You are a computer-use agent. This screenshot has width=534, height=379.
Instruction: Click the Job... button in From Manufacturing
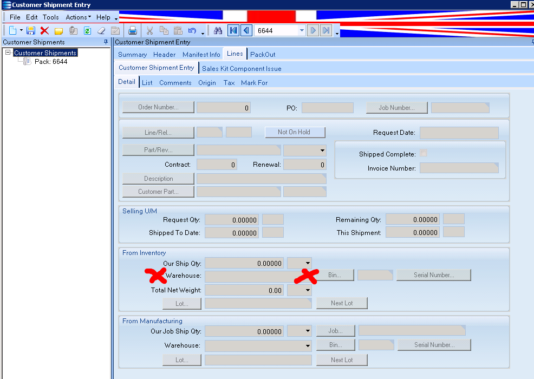(x=336, y=331)
